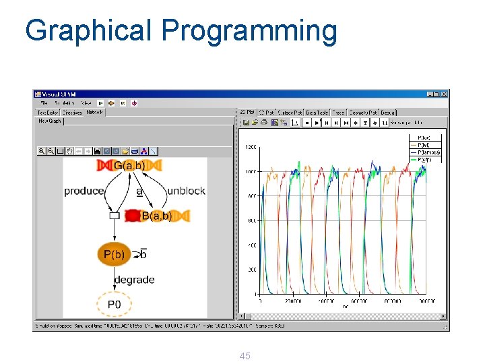Print the 2D plot
Image resolution: width=485 pixels, height=364 pixels.
tap(264, 123)
